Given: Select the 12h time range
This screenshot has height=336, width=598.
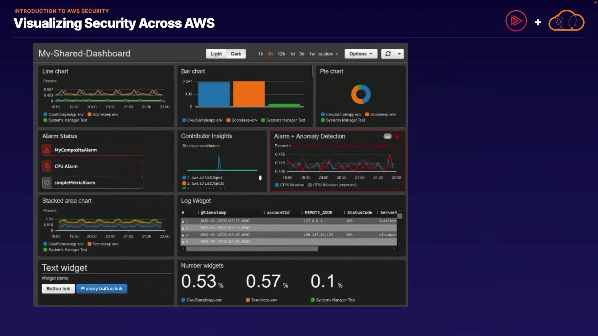Looking at the screenshot, I should pos(281,54).
